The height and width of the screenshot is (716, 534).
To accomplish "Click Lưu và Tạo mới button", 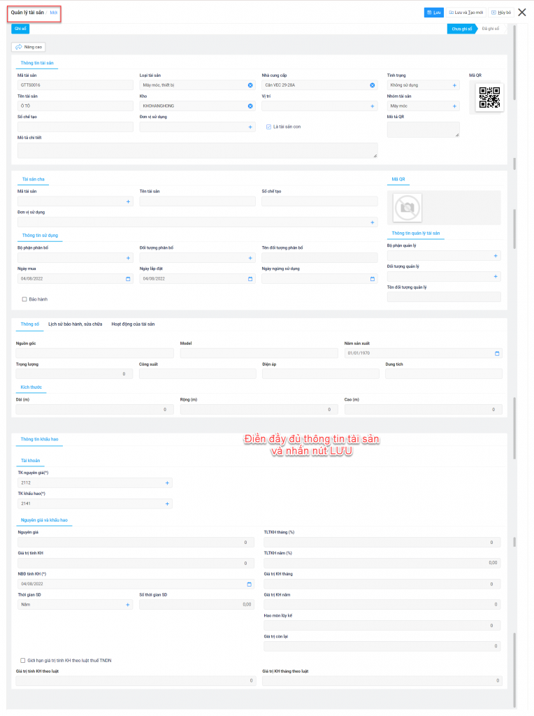I will (x=466, y=13).
